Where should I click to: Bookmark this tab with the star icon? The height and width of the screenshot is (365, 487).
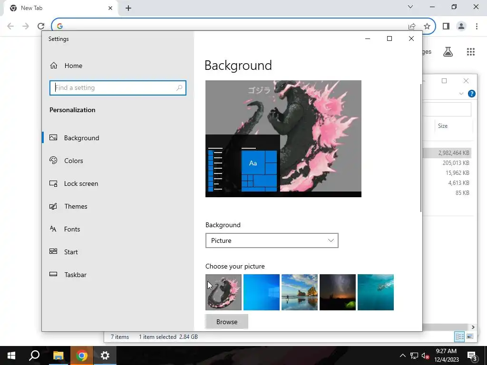pos(427,27)
